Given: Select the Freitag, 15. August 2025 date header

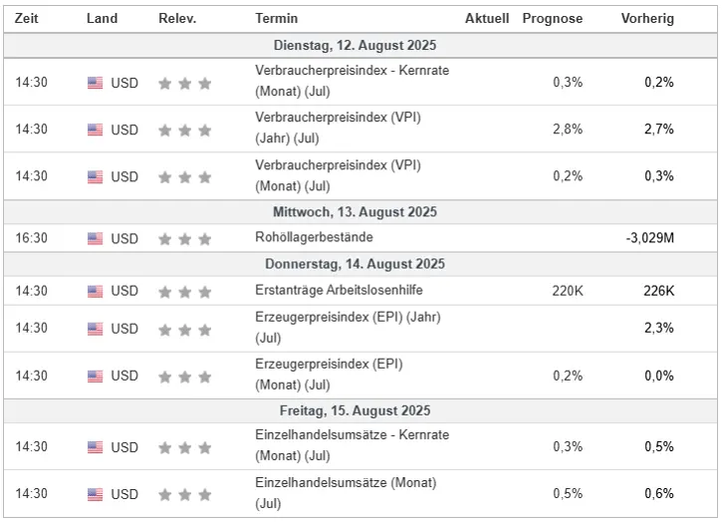Looking at the screenshot, I should click(x=355, y=410).
